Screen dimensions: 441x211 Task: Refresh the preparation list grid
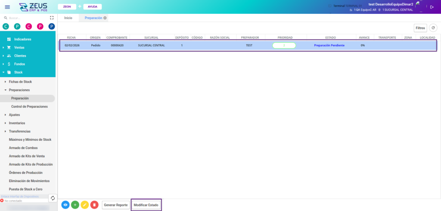pyautogui.click(x=433, y=28)
